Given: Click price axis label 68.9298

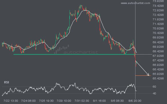Looking at the screenshot, I should tap(158, 47).
